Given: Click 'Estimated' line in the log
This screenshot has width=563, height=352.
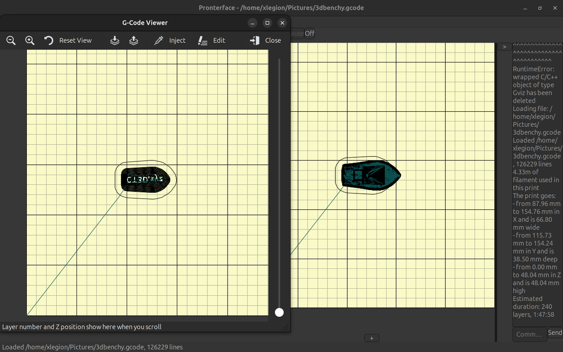Looking at the screenshot, I should pos(527,298).
